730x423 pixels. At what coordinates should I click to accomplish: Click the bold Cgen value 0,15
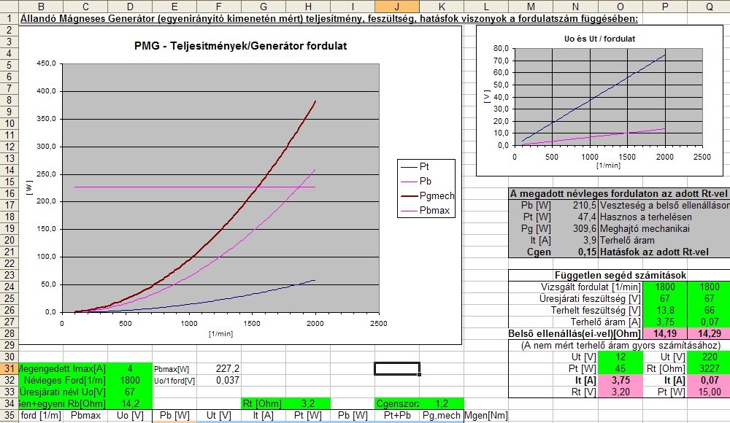point(575,252)
